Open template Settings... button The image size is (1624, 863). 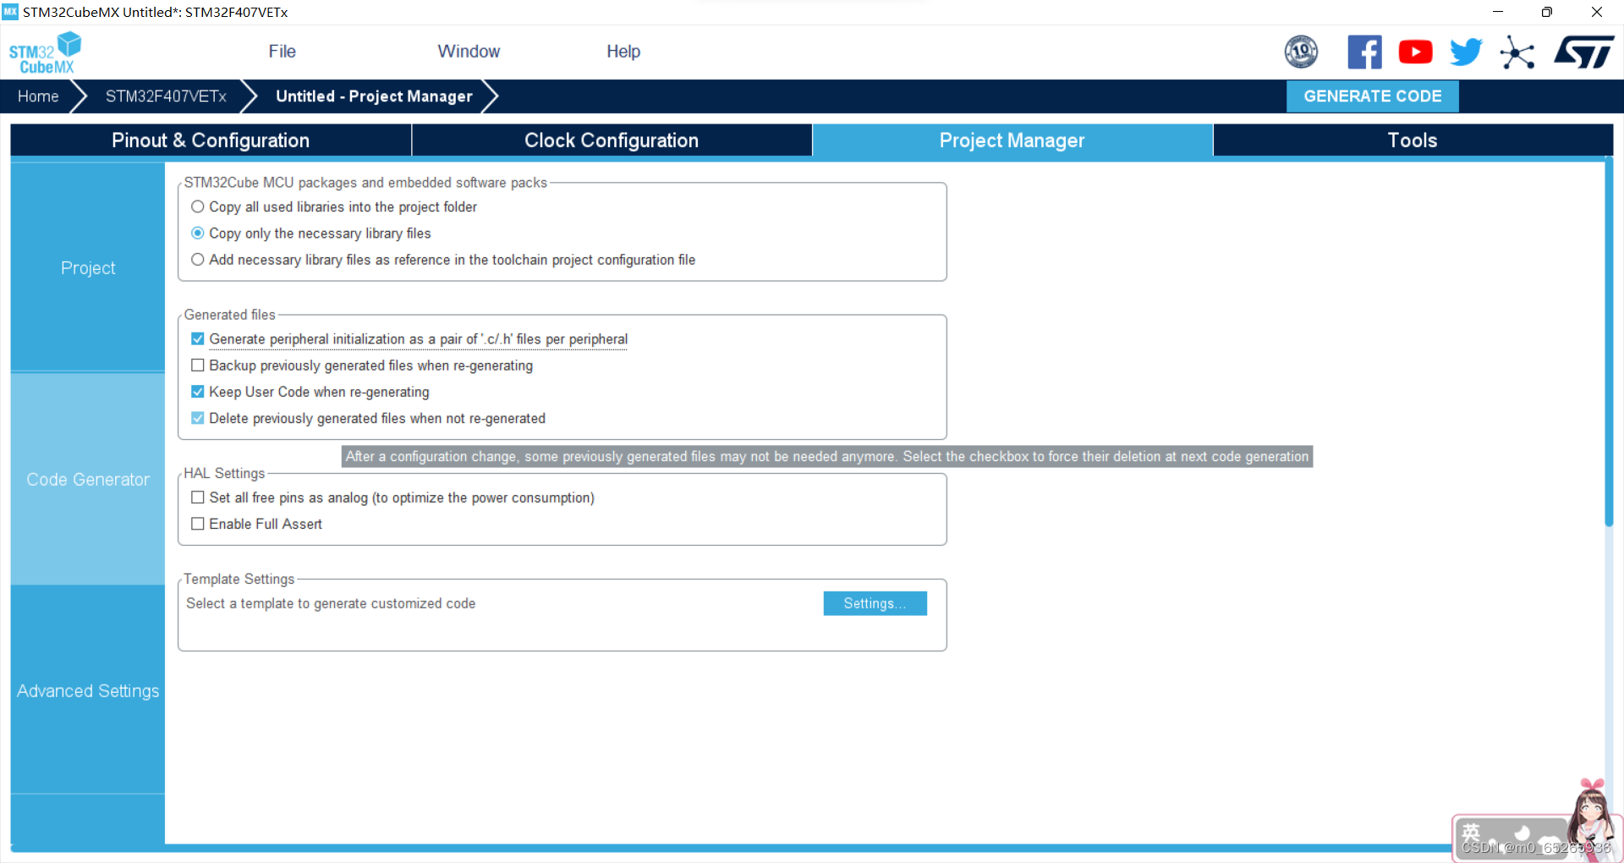[875, 603]
